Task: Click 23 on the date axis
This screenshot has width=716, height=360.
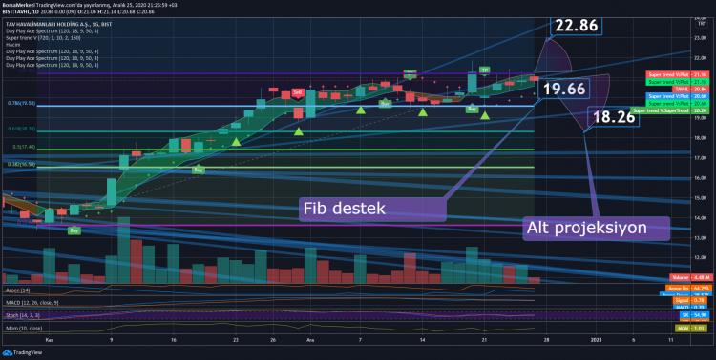Action: pos(236,340)
